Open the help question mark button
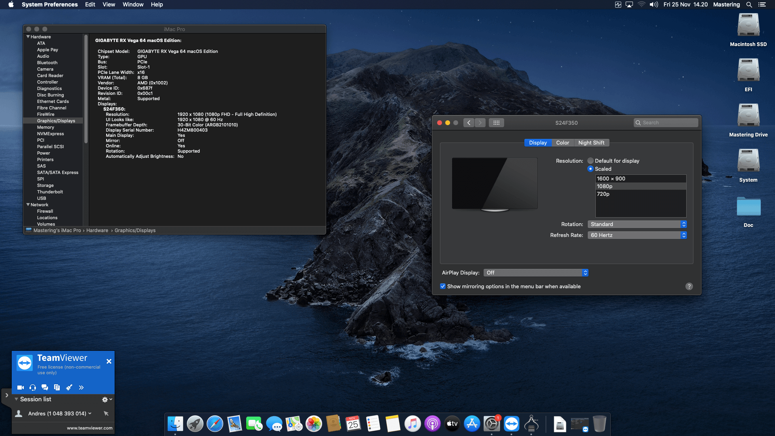The width and height of the screenshot is (775, 436). (689, 286)
